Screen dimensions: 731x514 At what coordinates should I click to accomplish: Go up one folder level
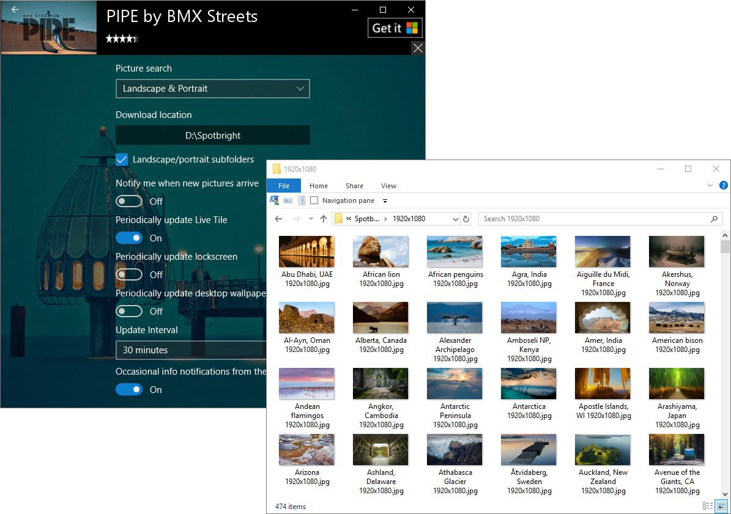(324, 219)
